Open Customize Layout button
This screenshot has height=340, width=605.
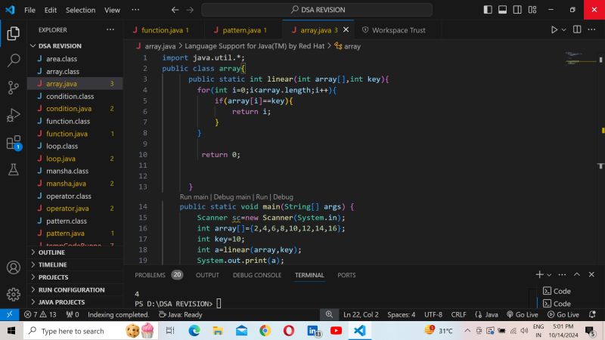[532, 10]
